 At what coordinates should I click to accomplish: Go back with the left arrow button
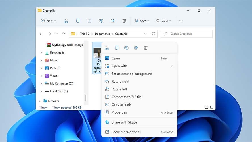click(x=41, y=34)
